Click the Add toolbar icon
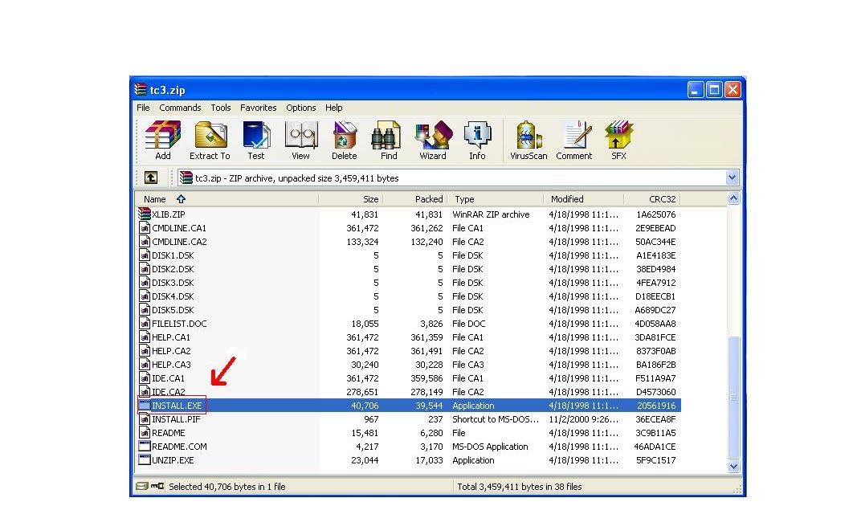This screenshot has width=857, height=506. (163, 141)
